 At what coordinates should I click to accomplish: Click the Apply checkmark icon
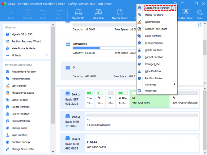tap(11, 13)
